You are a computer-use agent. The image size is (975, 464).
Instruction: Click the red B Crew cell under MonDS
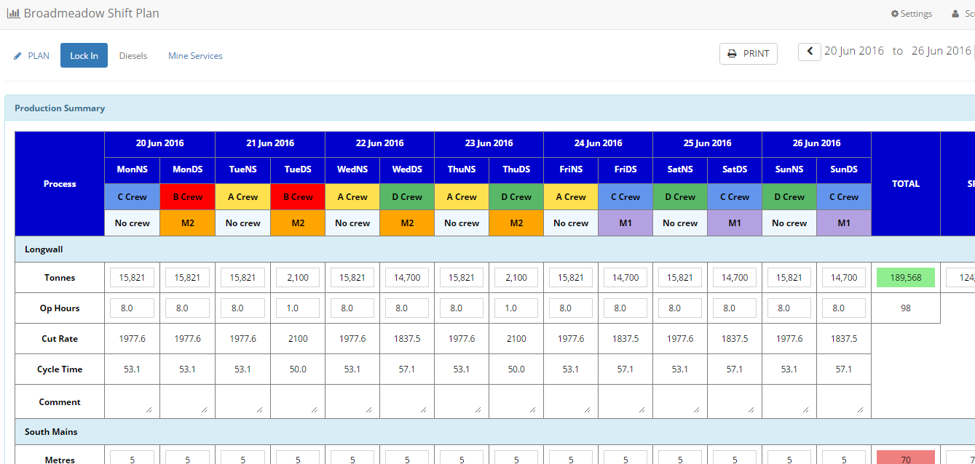(x=187, y=197)
